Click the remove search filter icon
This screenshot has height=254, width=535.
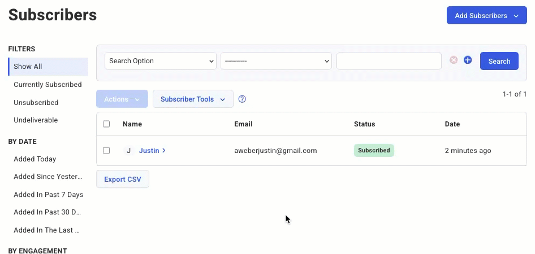point(454,60)
